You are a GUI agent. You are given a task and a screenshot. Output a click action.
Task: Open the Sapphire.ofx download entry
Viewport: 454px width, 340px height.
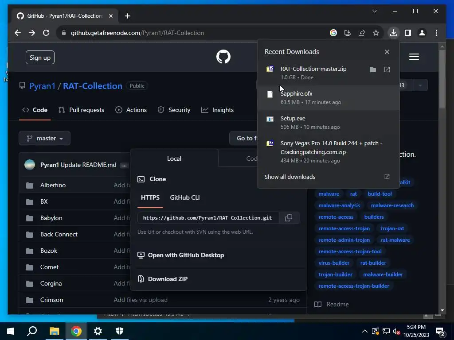329,98
